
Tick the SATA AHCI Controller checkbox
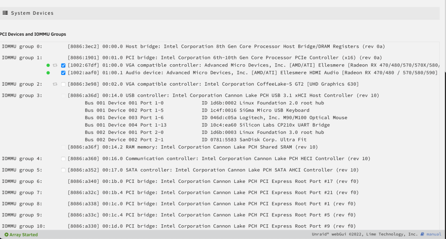coord(63,170)
